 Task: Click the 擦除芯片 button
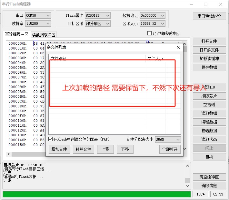click(209, 96)
